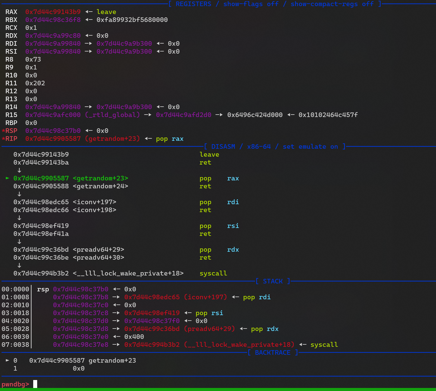Viewport: 436px width, 391px height.
Task: Click the RIP getrandom+23 symbol in registers
Action: (x=112, y=139)
